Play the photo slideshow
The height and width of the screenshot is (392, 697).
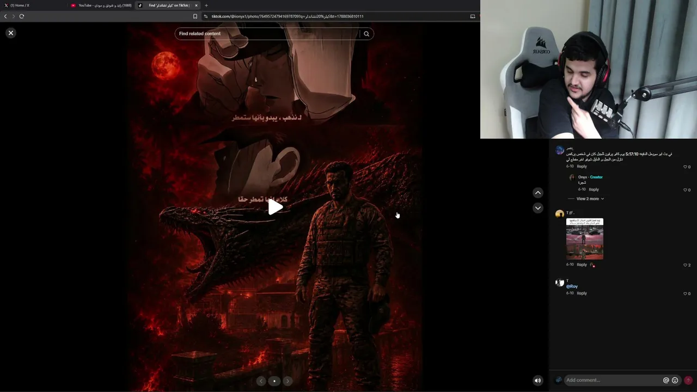point(275,207)
